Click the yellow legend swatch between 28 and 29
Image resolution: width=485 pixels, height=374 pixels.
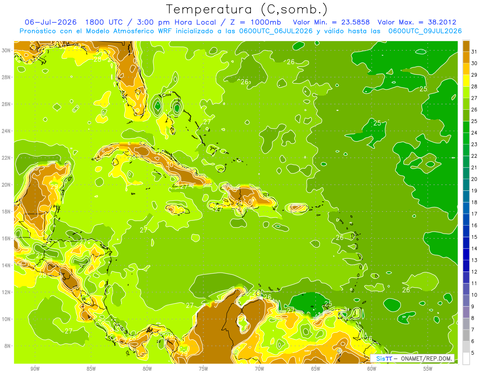point(466,81)
